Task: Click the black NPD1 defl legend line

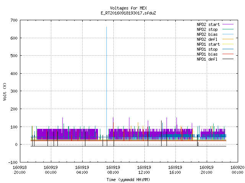Action: (x=228, y=59)
